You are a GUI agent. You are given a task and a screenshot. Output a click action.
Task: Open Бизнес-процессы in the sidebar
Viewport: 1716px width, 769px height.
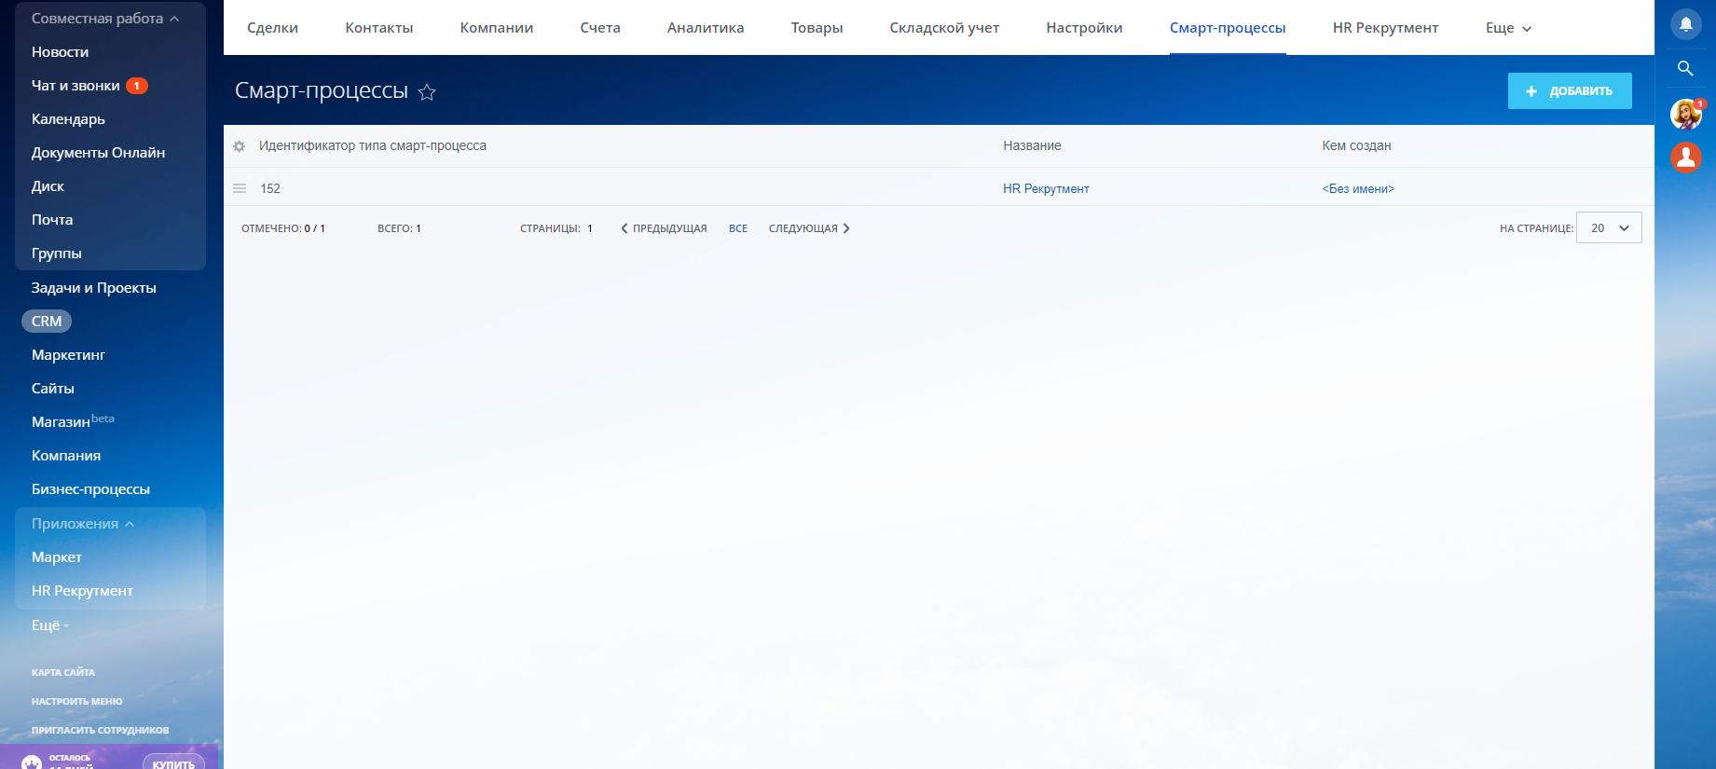(90, 489)
